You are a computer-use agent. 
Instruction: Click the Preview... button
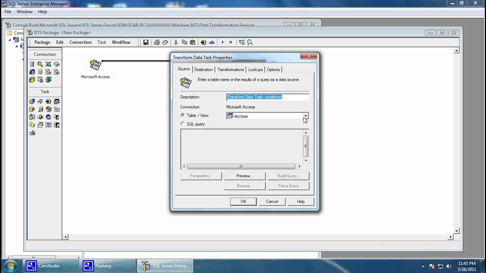point(245,176)
